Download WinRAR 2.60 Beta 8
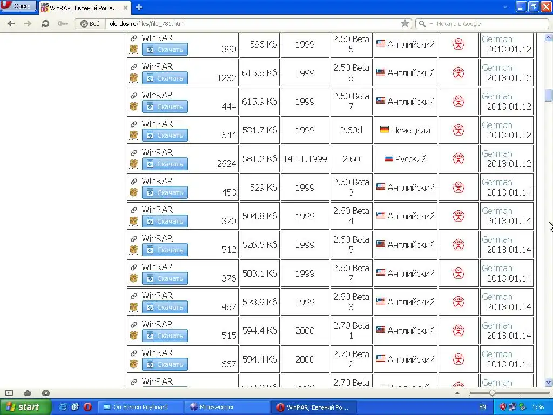 (165, 307)
